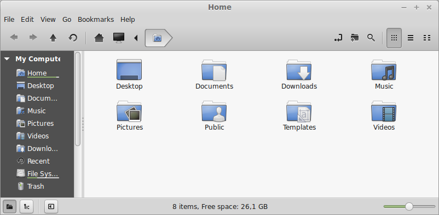The width and height of the screenshot is (439, 215).
Task: Open the Computer location icon
Action: (119, 38)
